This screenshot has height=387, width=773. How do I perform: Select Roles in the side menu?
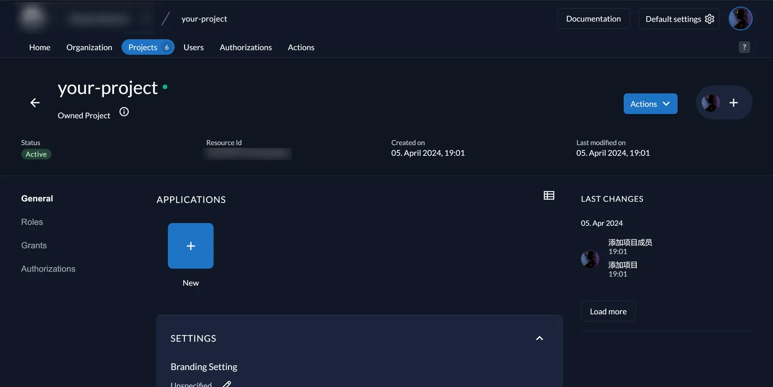click(32, 222)
